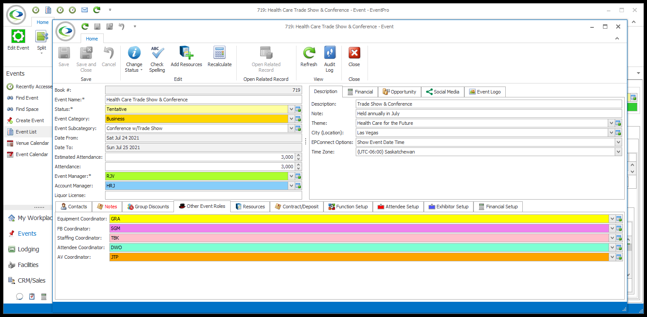Click the Event Name input field
647x317 pixels.
(204, 100)
